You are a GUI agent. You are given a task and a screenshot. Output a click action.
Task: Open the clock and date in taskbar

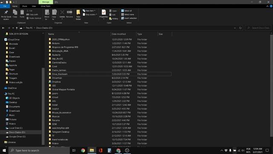coord(258,150)
